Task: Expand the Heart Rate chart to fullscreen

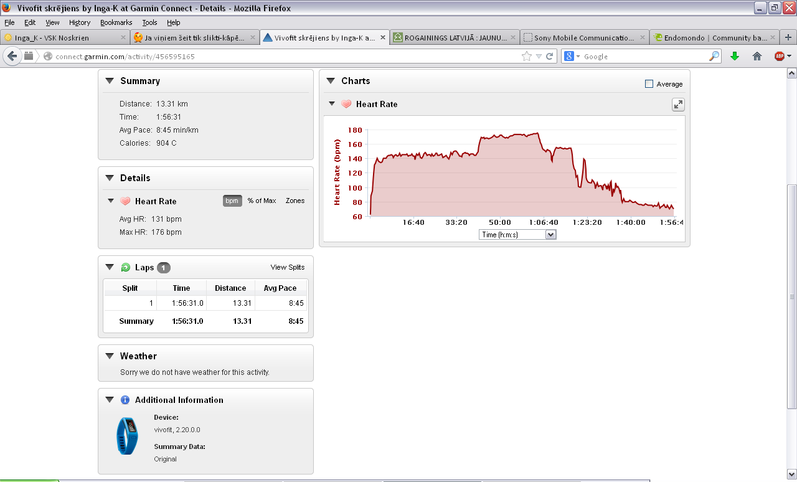Action: 678,105
